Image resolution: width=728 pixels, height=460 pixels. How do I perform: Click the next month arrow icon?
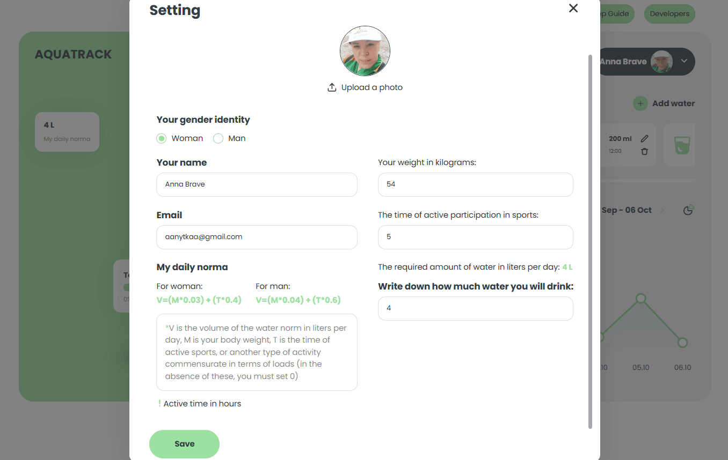click(x=662, y=210)
